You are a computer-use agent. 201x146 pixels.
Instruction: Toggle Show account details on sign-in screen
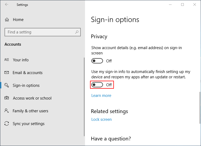(x=97, y=61)
